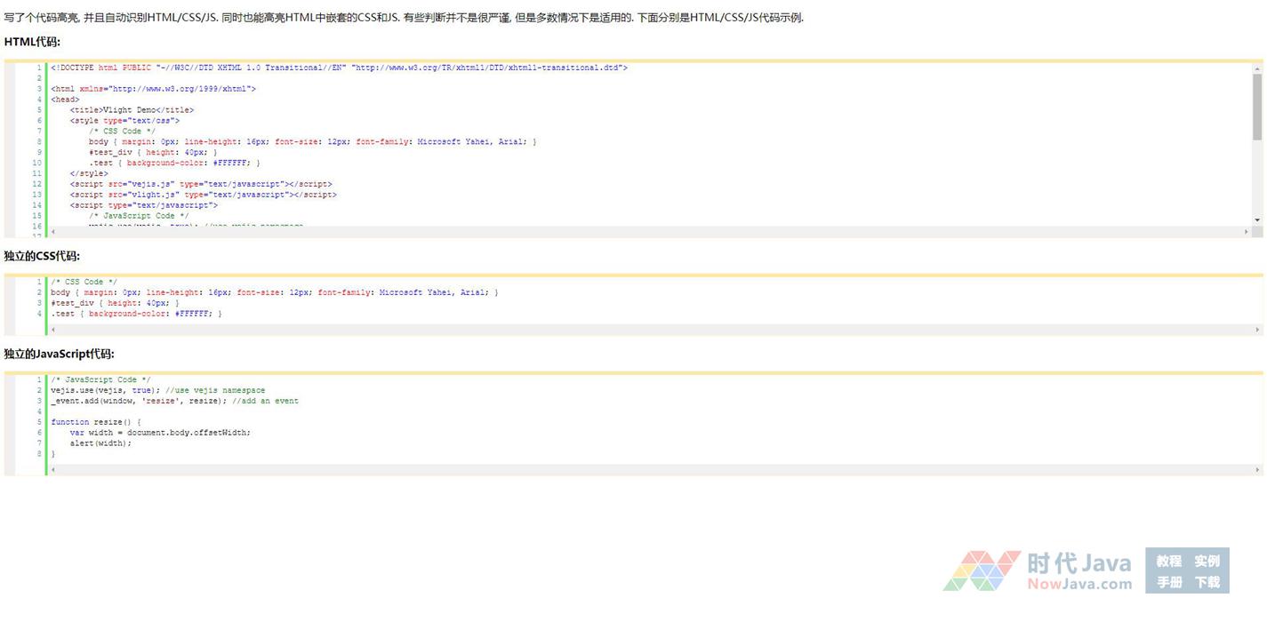
Task: Click the HTML code block's scroll-down arrow
Action: 1257,219
